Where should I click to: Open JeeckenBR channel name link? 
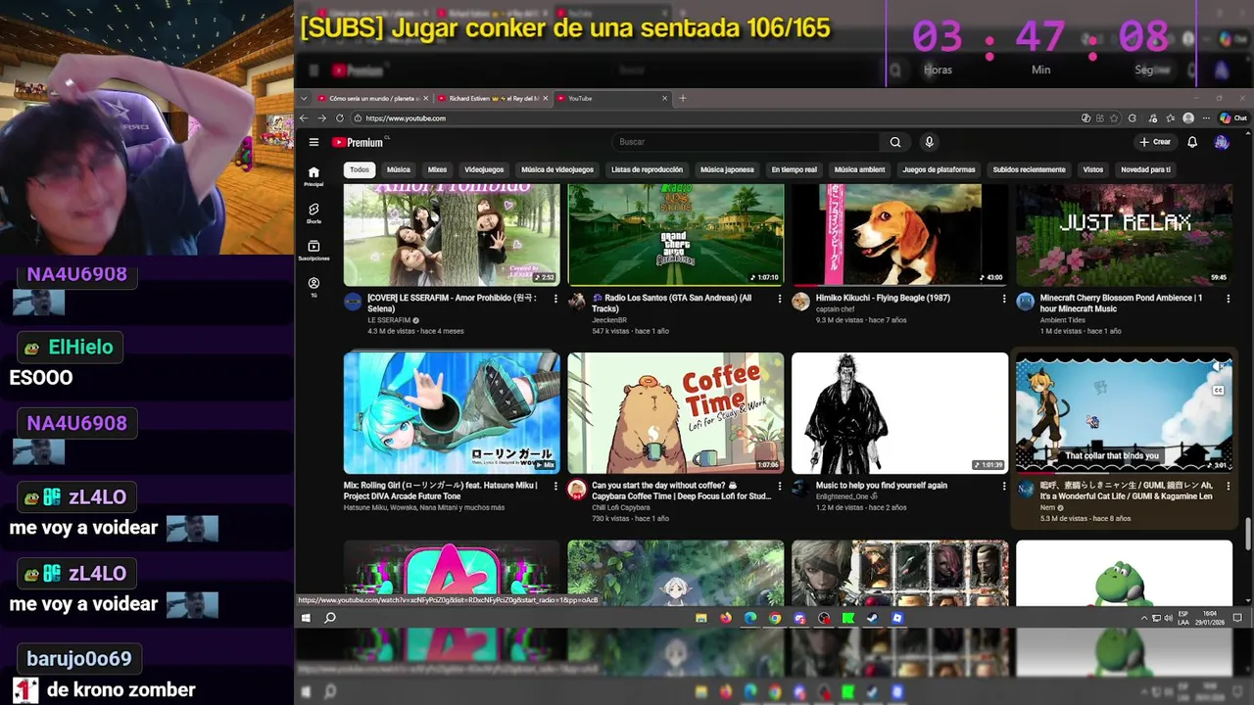pos(608,320)
